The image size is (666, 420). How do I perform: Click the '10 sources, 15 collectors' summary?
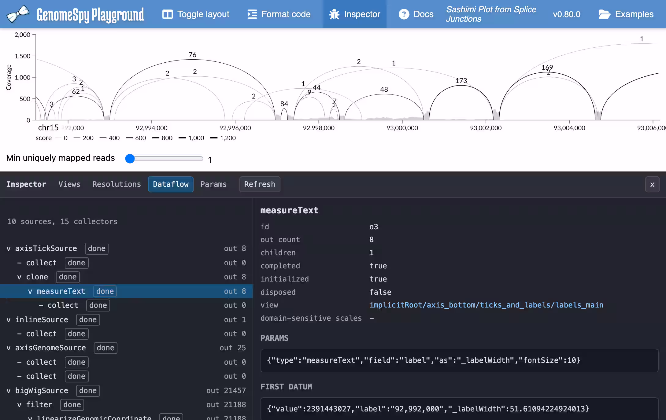point(62,222)
